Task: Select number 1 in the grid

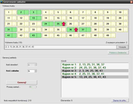Action: [9, 12]
